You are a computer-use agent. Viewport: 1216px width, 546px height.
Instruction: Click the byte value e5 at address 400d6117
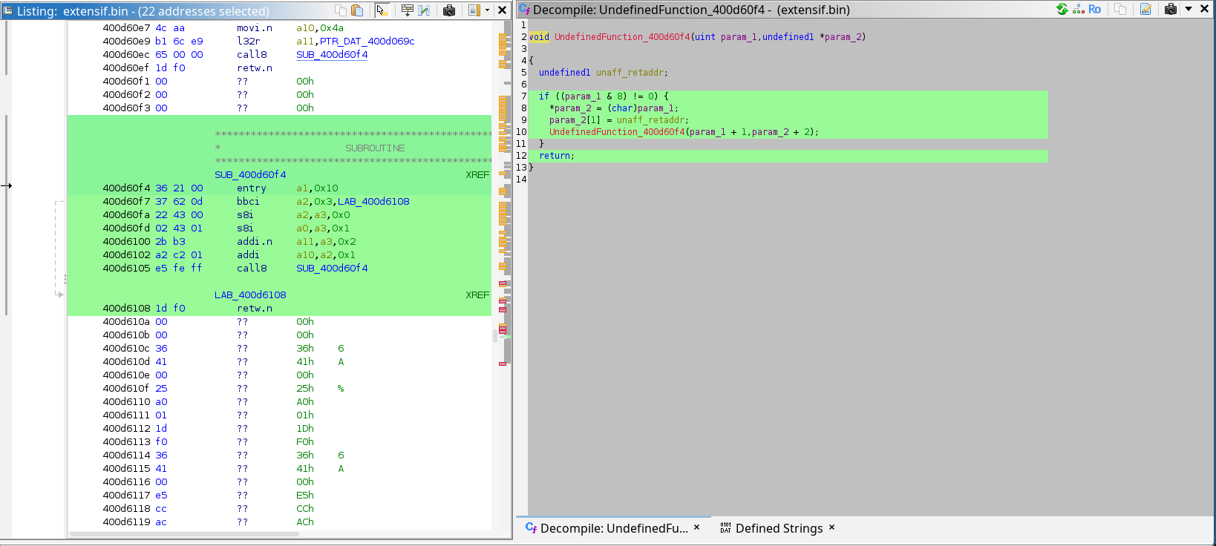pos(161,496)
